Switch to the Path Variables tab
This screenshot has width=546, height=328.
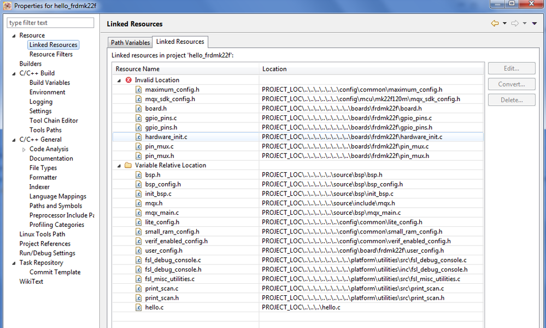pos(130,43)
